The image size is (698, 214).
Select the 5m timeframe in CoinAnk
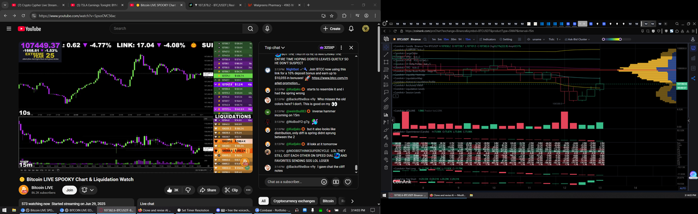[x=440, y=39]
